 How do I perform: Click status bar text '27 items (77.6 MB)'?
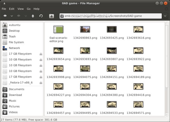tap(14, 120)
